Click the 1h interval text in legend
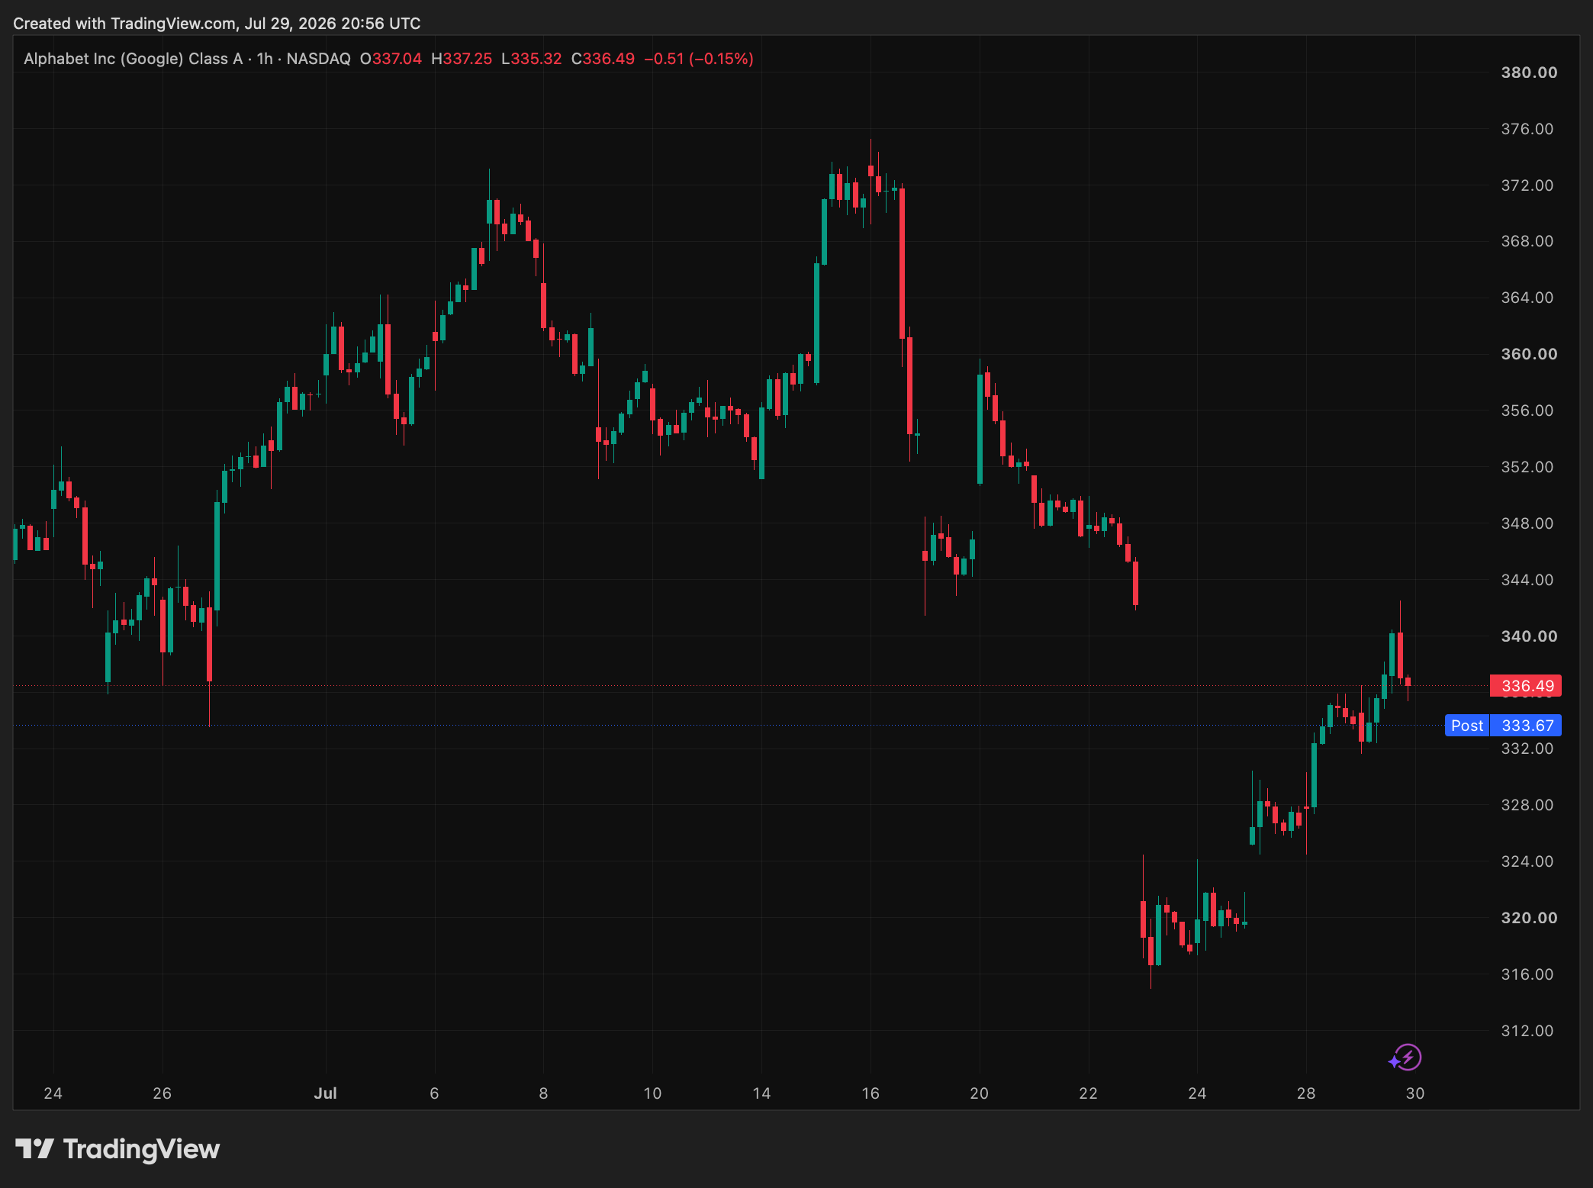 click(x=265, y=59)
